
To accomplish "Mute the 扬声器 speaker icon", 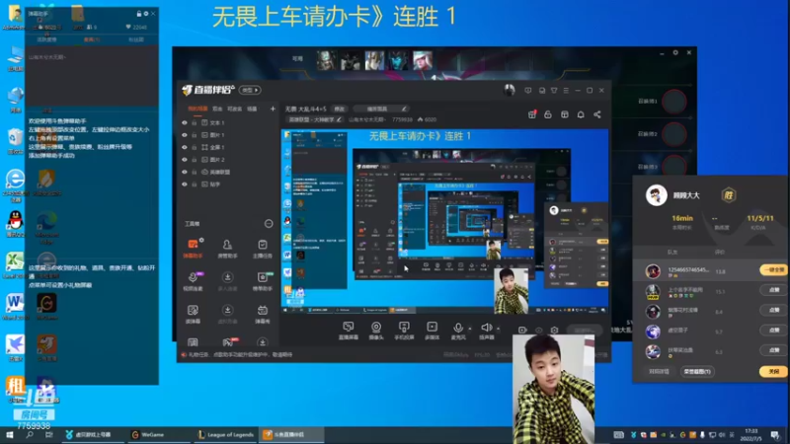I will 486,329.
